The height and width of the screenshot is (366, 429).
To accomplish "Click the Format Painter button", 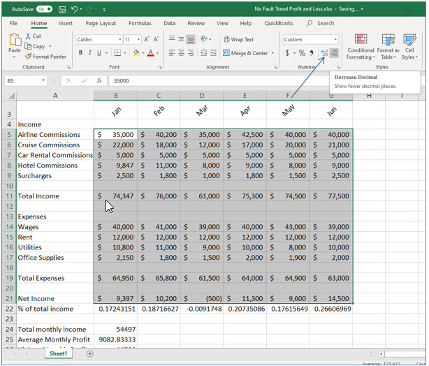I will (45, 57).
